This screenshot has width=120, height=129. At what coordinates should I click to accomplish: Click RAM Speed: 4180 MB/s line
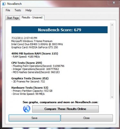[25, 57]
